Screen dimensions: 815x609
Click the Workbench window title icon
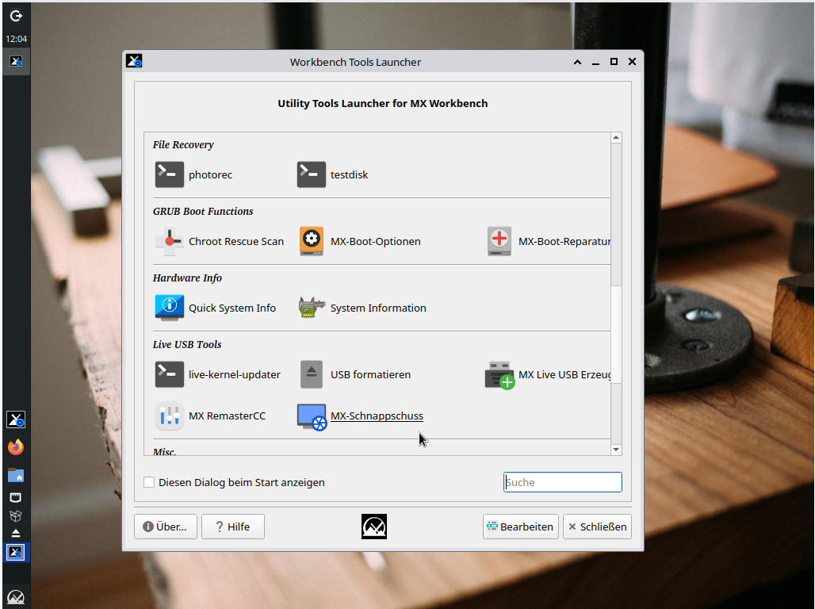click(134, 61)
